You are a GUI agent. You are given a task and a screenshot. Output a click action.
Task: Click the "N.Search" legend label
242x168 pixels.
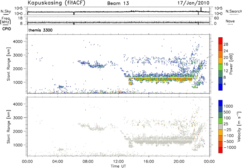(234, 11)
